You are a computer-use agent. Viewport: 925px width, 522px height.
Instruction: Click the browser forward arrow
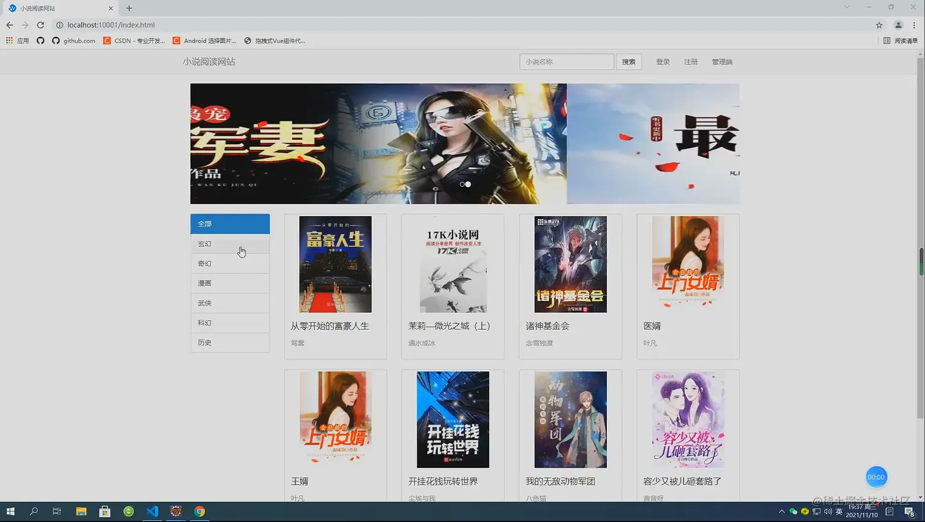[24, 25]
